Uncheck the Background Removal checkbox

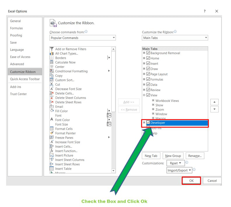[x=148, y=53]
